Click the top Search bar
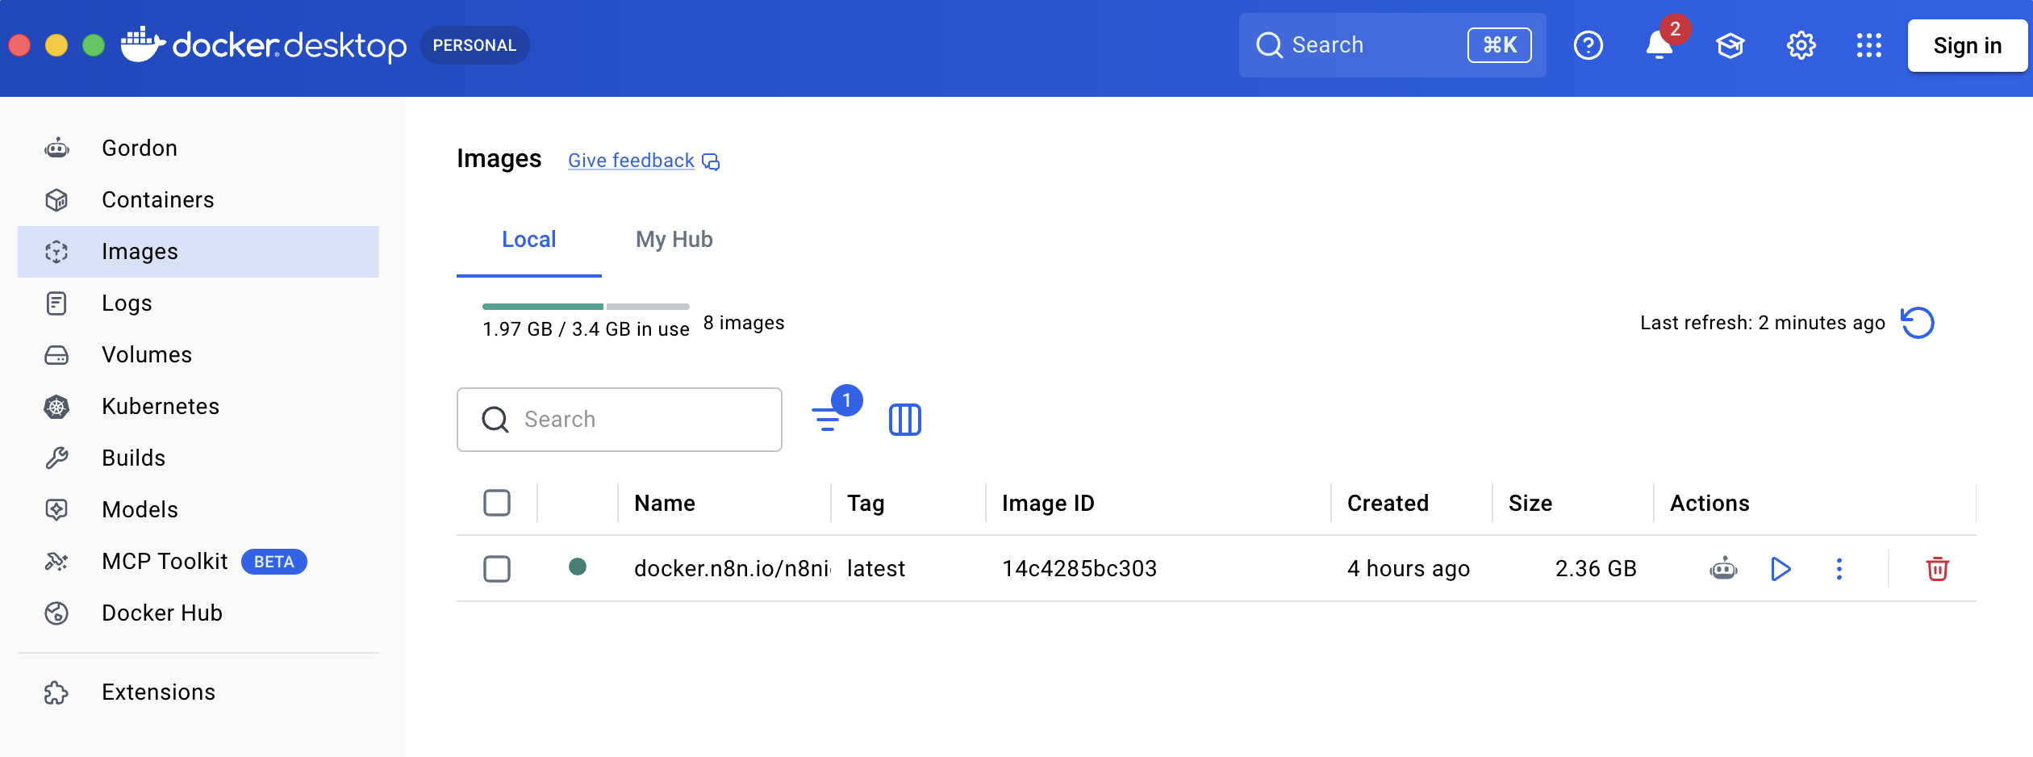 click(1392, 45)
